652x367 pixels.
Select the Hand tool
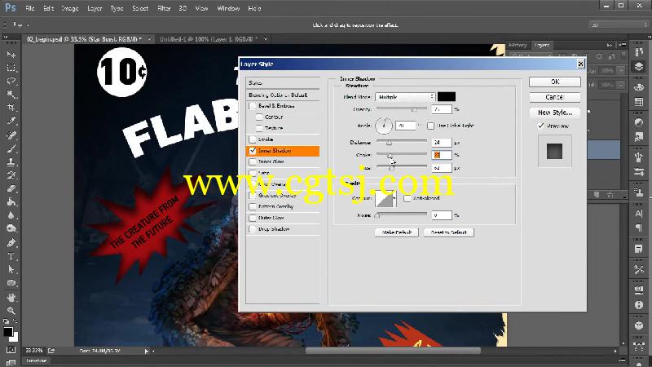point(11,297)
